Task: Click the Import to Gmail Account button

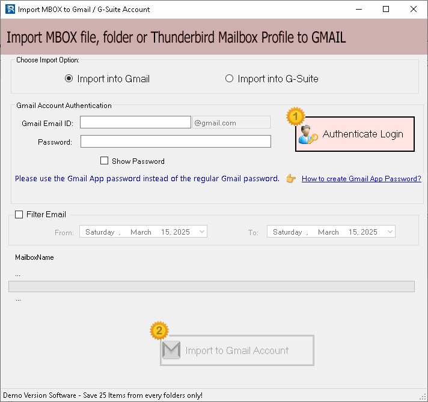Action: (237, 350)
